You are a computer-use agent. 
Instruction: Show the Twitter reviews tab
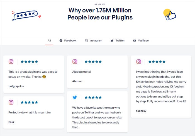point(118,40)
